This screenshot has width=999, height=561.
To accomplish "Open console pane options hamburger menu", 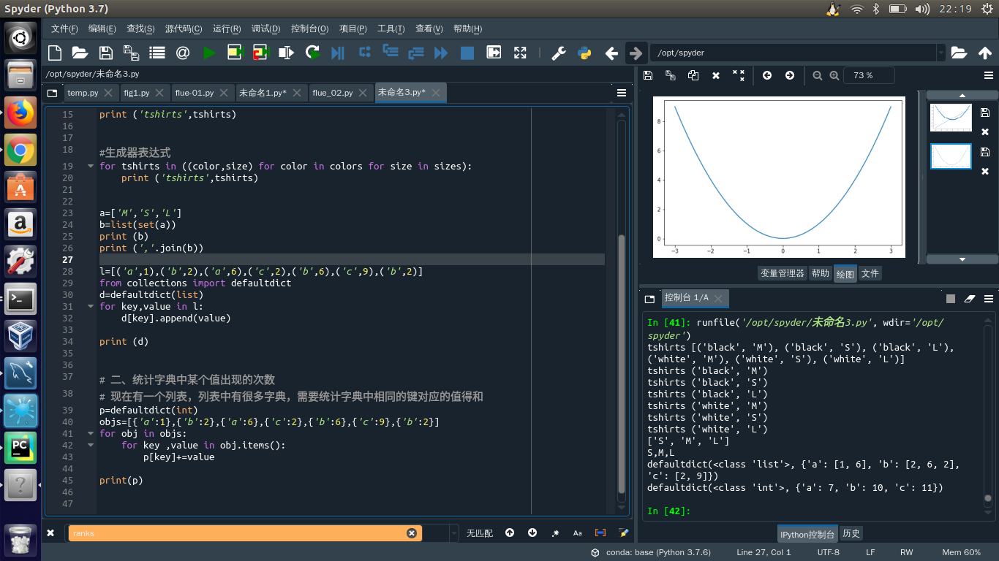I will point(988,299).
